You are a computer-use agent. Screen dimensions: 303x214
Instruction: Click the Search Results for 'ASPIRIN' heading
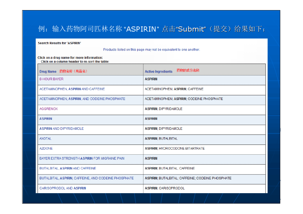tap(59, 43)
